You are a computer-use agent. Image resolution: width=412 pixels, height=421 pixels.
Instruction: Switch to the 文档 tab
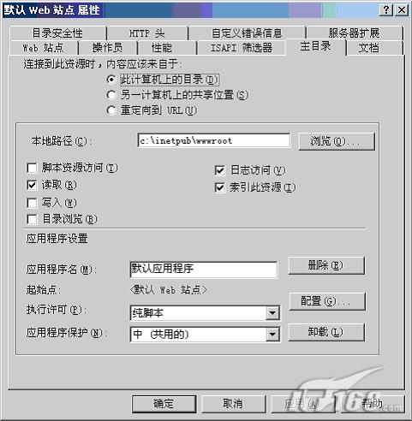[x=369, y=48]
